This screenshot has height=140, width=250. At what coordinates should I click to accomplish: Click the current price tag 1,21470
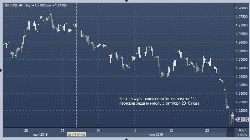coord(242,119)
